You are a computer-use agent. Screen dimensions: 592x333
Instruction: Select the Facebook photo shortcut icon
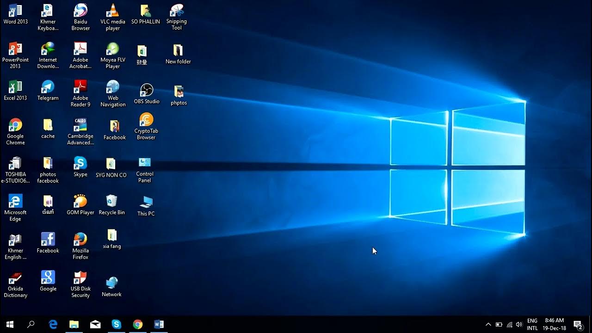[x=115, y=130]
